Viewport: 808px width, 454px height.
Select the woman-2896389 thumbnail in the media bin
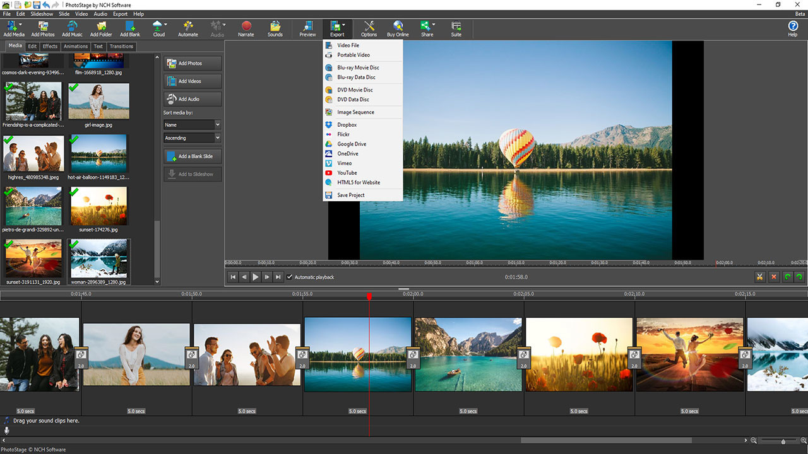tap(98, 259)
